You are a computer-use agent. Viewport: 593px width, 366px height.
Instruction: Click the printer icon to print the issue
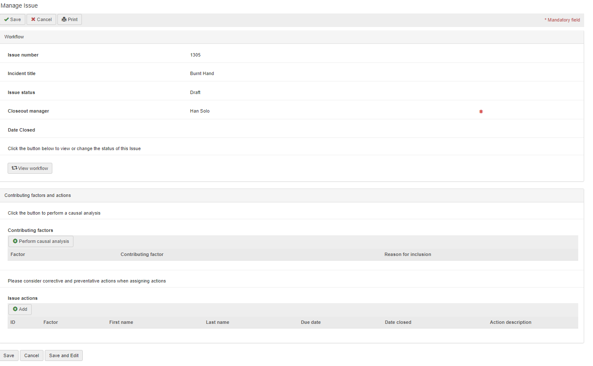coord(64,19)
